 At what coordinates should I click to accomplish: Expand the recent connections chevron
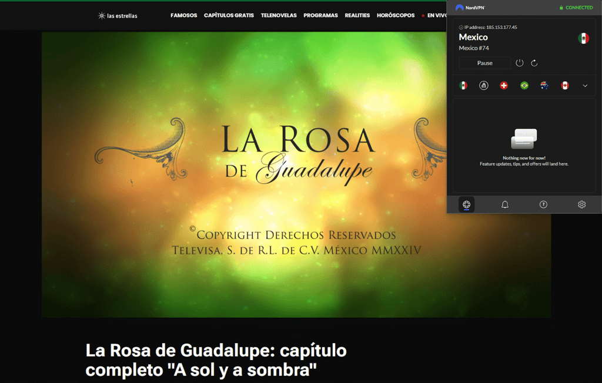coord(585,86)
